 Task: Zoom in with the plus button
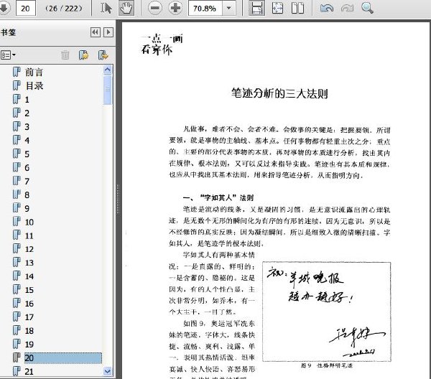175,8
